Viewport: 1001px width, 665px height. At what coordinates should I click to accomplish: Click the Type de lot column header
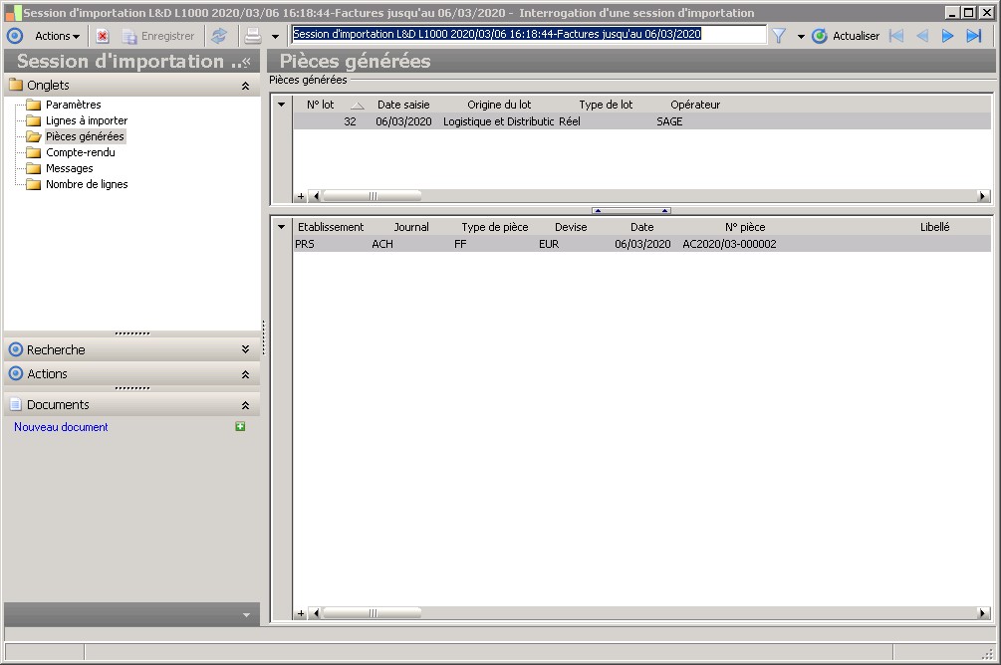point(606,105)
